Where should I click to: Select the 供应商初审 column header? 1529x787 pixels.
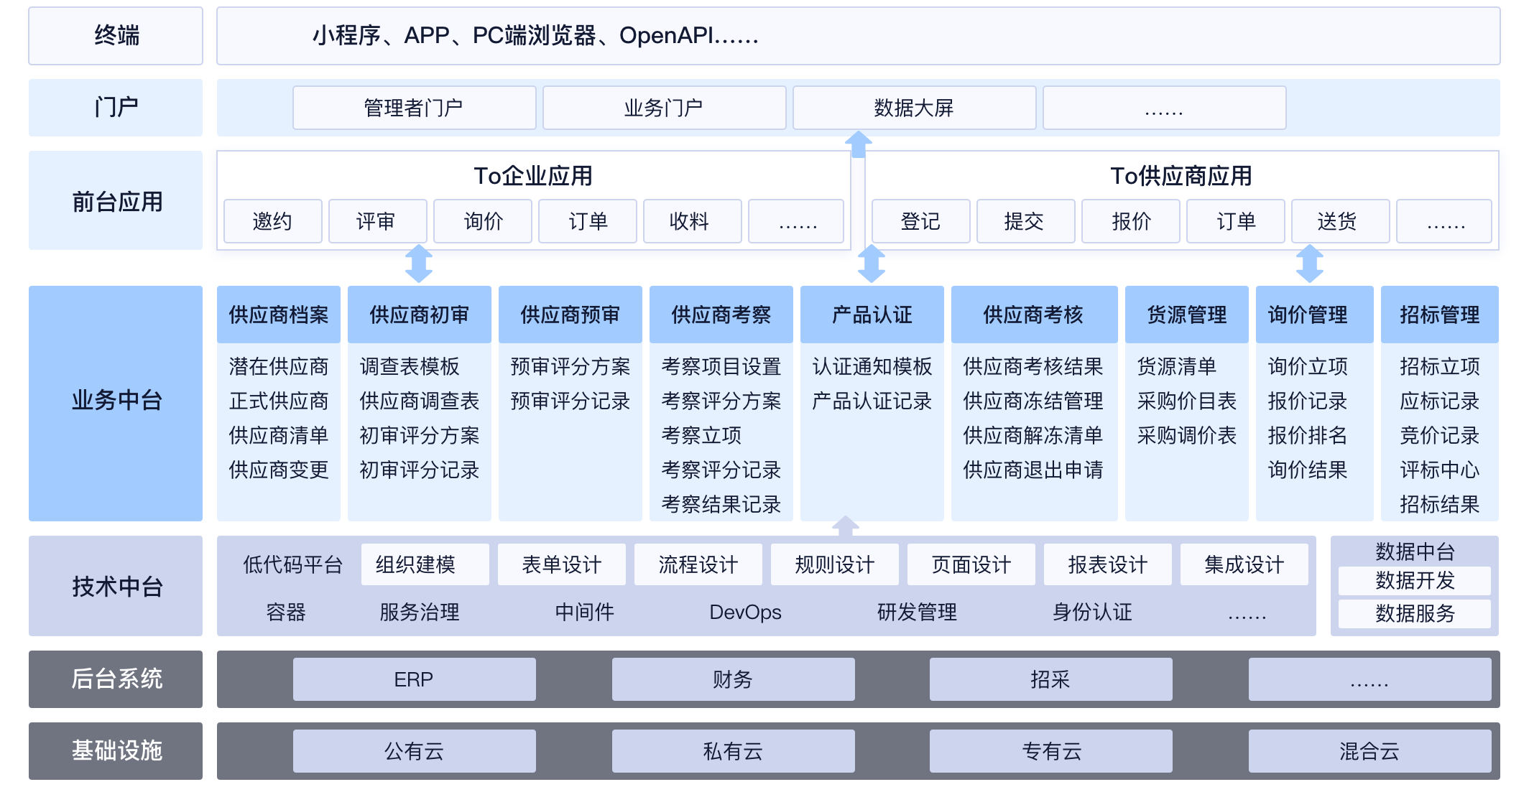click(420, 315)
